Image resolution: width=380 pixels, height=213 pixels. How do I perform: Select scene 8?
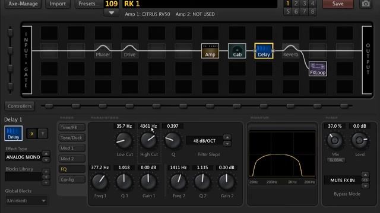[x=312, y=12]
